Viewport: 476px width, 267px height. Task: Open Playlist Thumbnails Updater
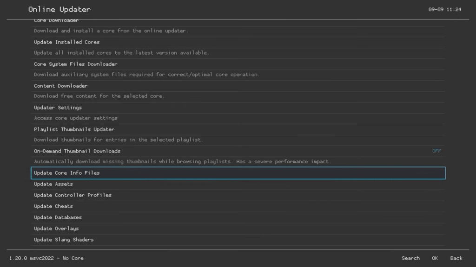[x=74, y=129]
